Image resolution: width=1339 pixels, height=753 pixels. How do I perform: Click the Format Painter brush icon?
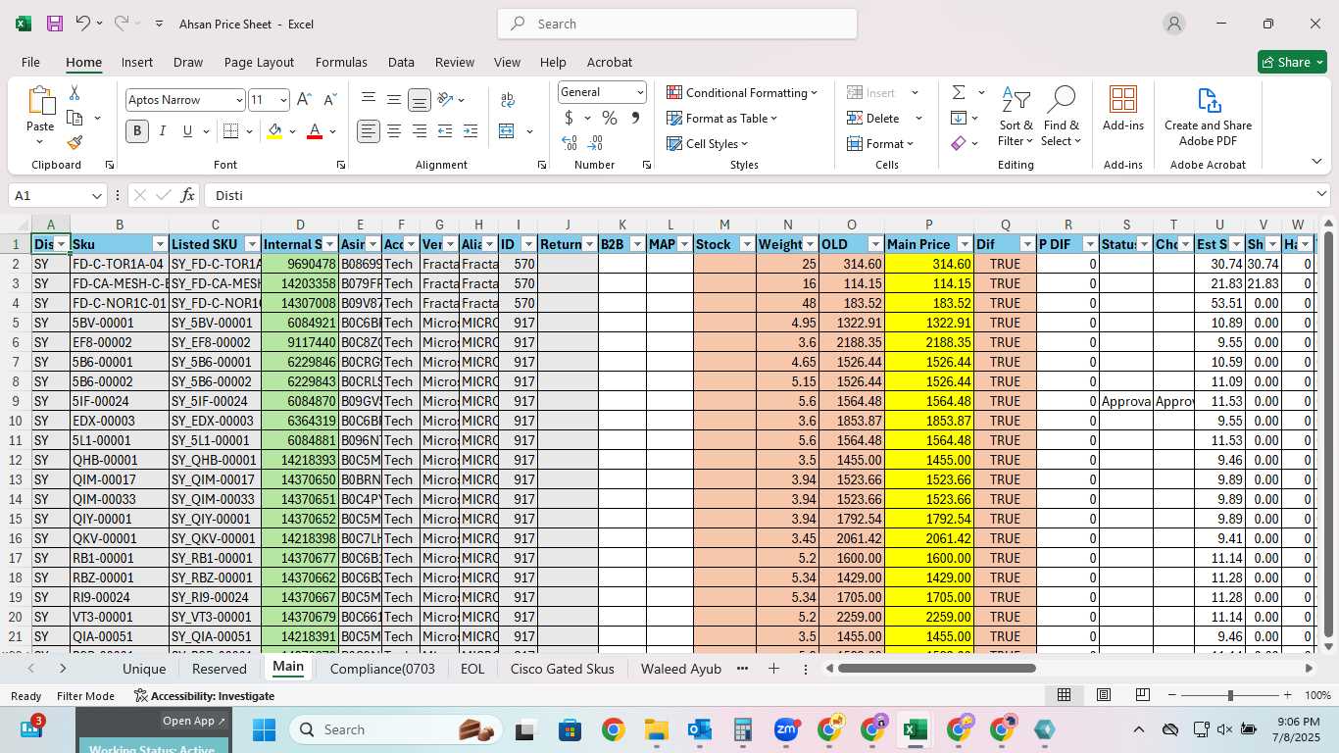tap(74, 142)
